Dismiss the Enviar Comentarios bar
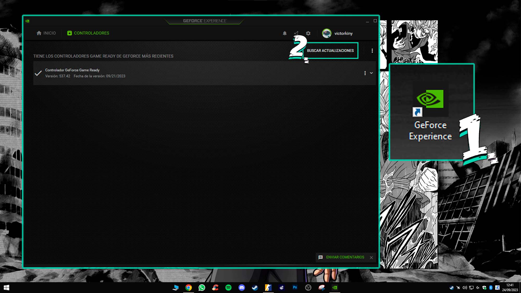 click(x=371, y=258)
